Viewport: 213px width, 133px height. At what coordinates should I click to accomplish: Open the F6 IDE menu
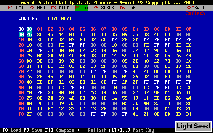pos(128,8)
